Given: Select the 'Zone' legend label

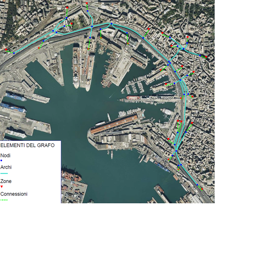Looking at the screenshot, I should [6, 181].
